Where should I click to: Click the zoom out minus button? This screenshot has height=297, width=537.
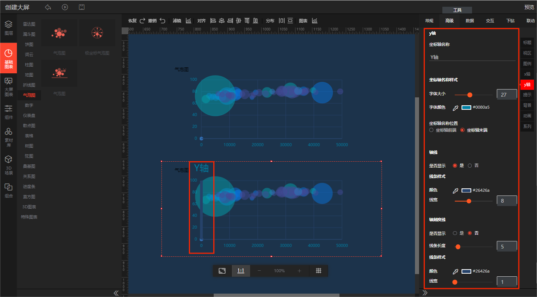259,271
